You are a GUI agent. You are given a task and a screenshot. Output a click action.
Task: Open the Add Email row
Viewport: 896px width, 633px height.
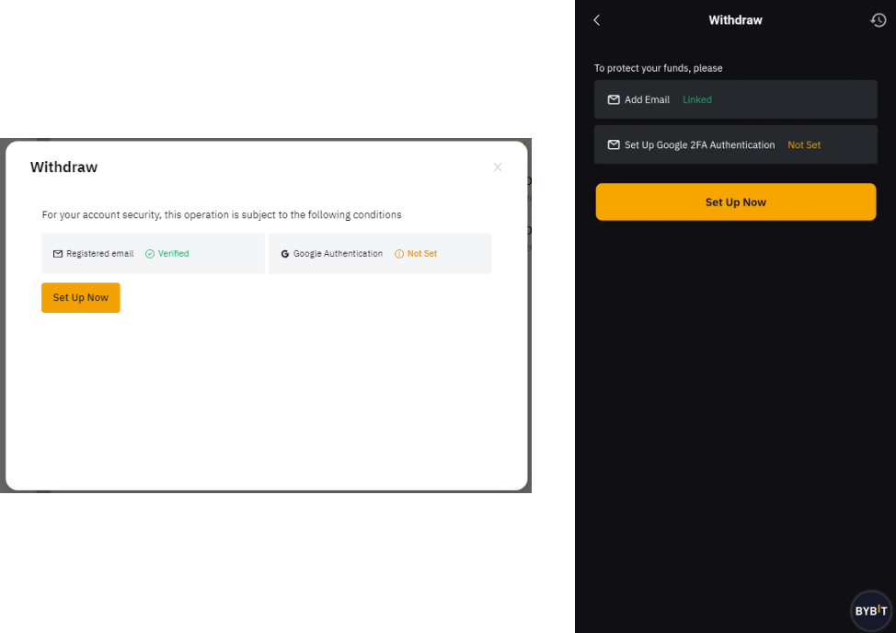735,99
